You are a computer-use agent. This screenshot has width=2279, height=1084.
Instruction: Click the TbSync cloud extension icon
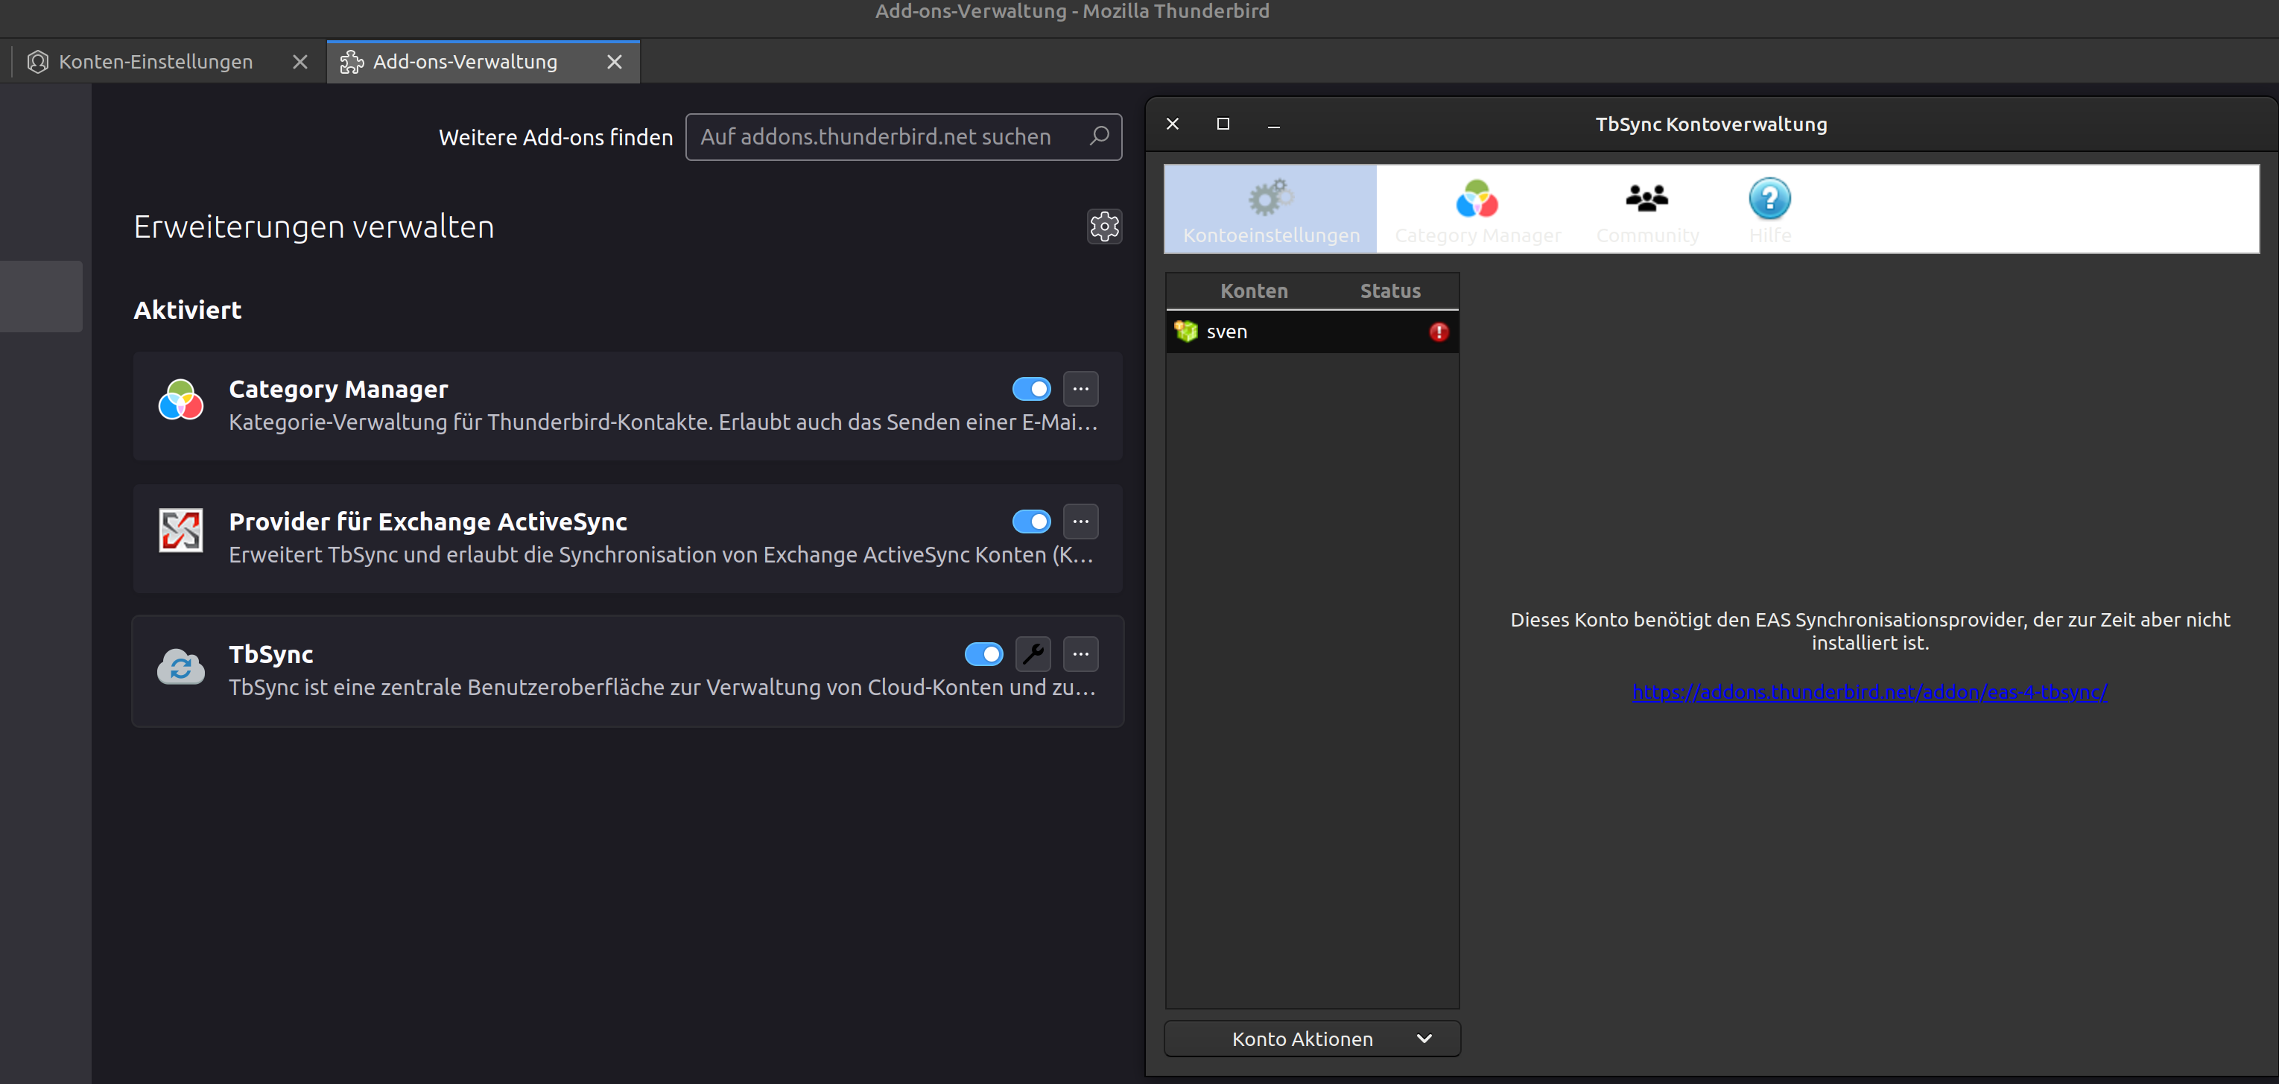[180, 666]
